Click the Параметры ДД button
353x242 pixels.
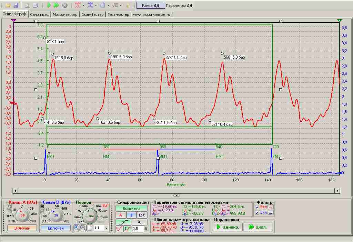(x=179, y=6)
